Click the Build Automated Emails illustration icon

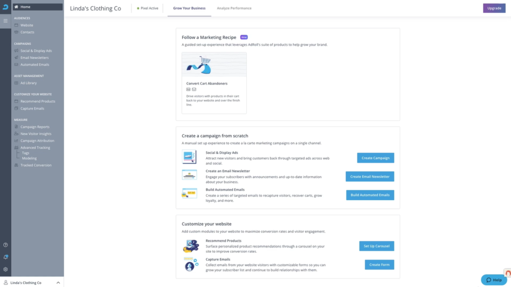189,193
